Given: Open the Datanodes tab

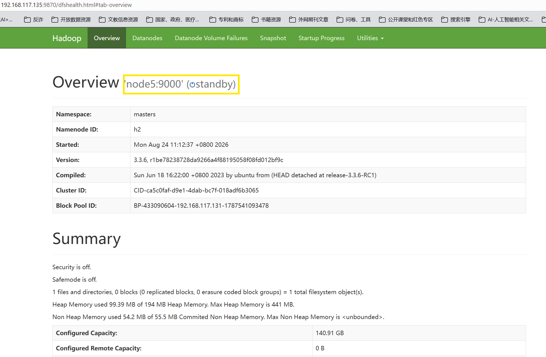Looking at the screenshot, I should point(147,38).
